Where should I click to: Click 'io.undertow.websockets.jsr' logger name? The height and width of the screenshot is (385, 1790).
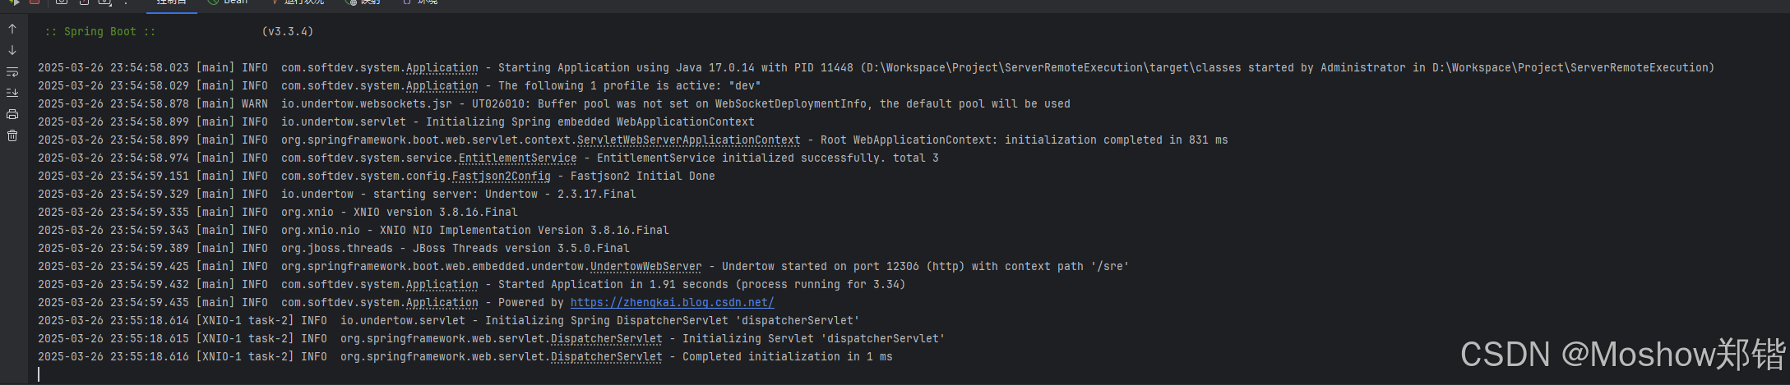367,104
